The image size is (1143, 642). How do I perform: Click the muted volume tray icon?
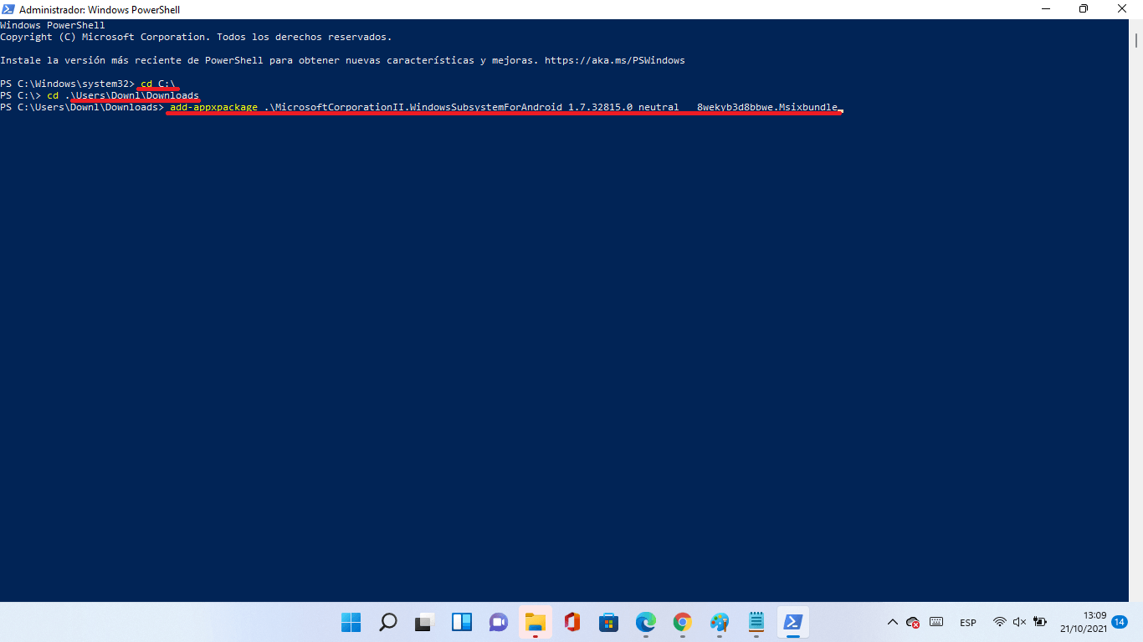[x=1019, y=622]
